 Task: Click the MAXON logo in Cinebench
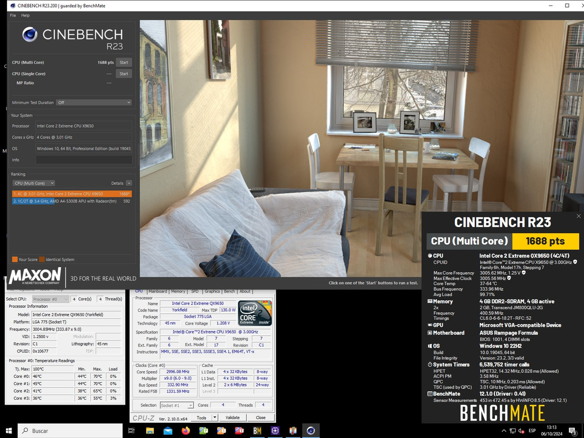coord(34,276)
